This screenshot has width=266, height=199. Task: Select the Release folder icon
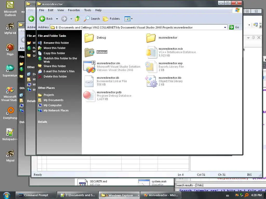coord(89,52)
